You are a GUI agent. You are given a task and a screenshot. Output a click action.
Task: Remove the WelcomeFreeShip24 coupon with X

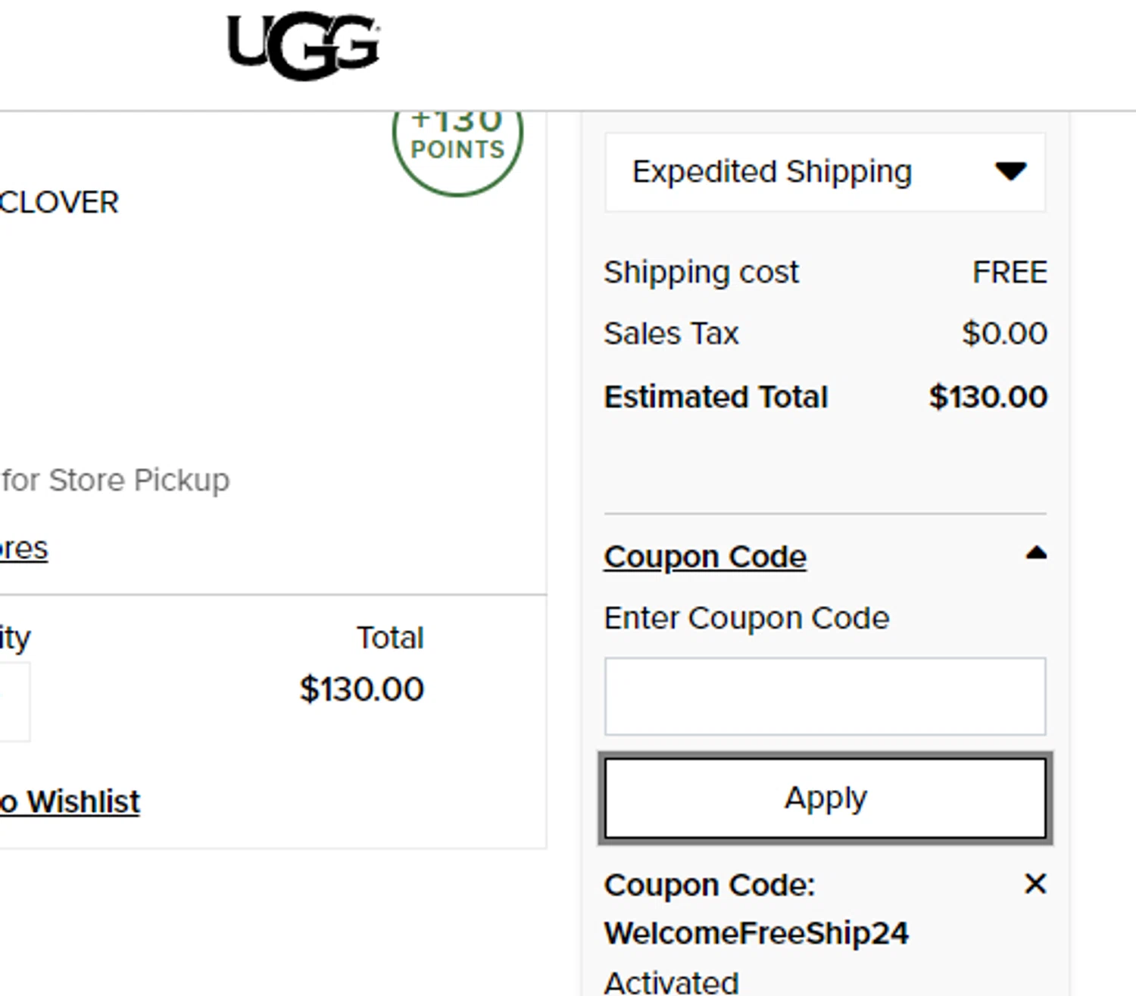point(1035,883)
